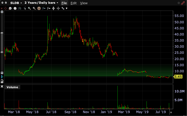Click the vertical price scrollbar thumb
Viewport: 187px width, 116px height.
coord(2,43)
